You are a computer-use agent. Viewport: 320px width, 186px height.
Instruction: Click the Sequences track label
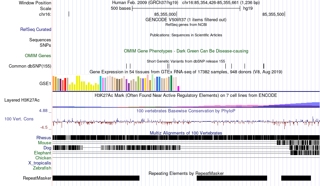coord(40,40)
